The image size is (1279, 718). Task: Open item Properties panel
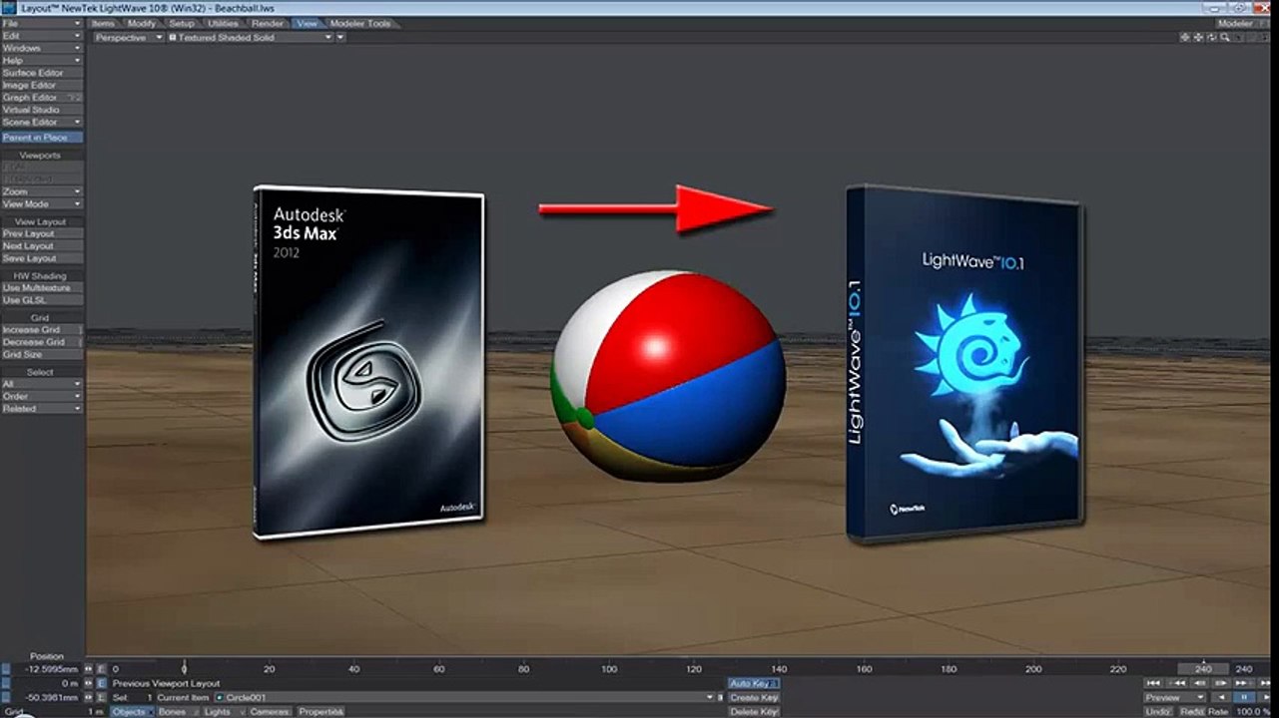321,712
